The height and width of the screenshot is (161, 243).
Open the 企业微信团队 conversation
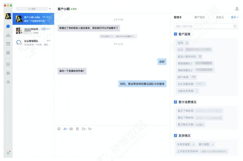click(33, 43)
